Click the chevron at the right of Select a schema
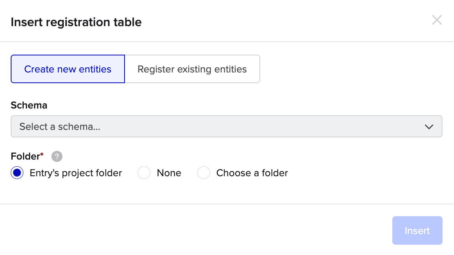The height and width of the screenshot is (255, 454). tap(429, 127)
